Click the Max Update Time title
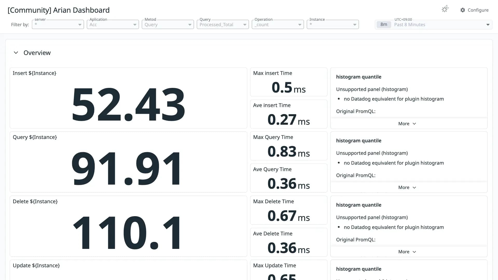This screenshot has width=498, height=280. [x=275, y=265]
